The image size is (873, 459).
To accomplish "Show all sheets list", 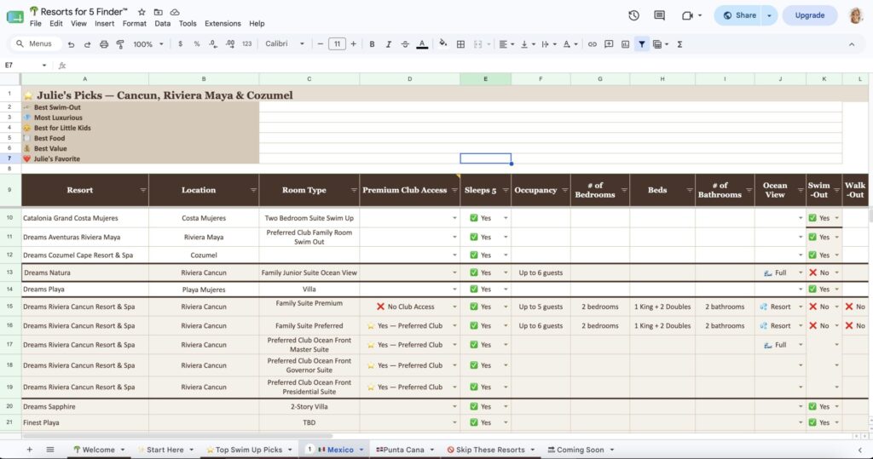I will 50,450.
